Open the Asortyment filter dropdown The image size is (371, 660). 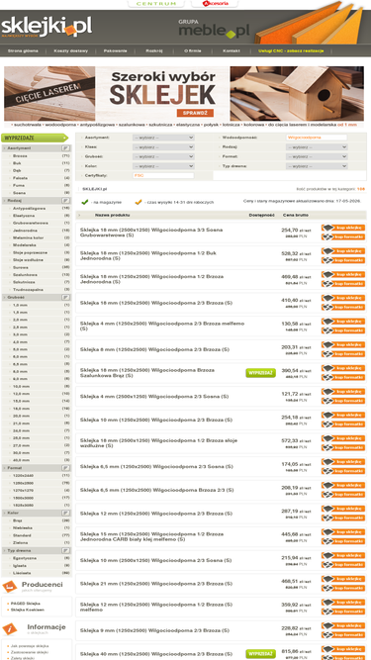(163, 138)
